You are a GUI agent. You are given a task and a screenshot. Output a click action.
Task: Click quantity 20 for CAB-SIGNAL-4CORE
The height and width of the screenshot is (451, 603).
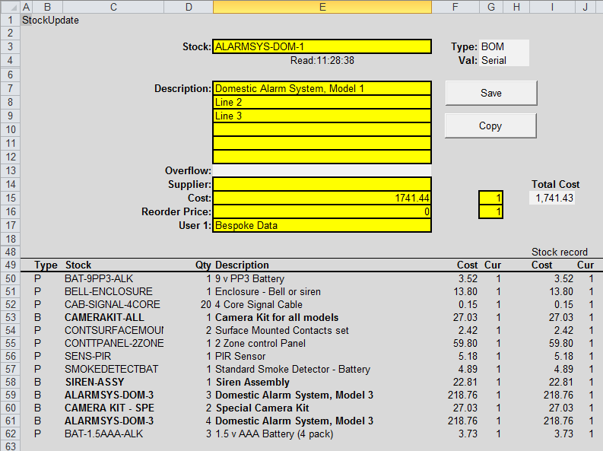(x=206, y=304)
